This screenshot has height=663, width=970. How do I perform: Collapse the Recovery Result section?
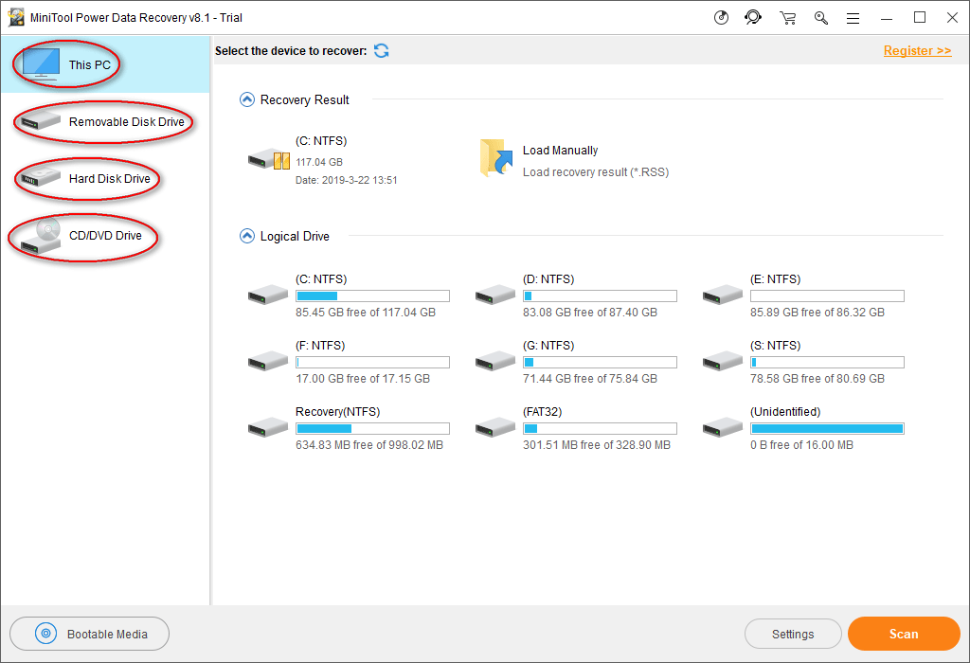(x=247, y=99)
